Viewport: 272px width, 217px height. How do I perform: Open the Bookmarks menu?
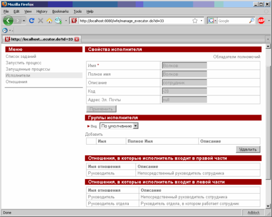tap(60, 11)
